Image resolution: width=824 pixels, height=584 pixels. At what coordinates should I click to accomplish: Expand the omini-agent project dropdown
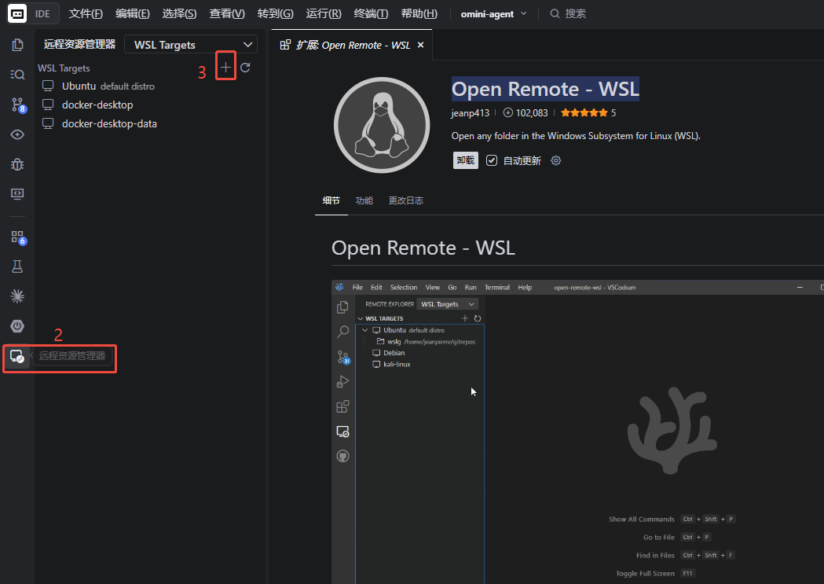493,13
